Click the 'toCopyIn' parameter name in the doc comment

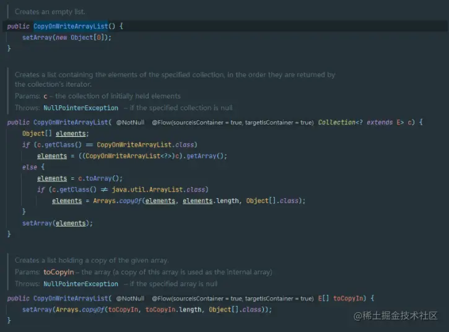[x=59, y=272]
